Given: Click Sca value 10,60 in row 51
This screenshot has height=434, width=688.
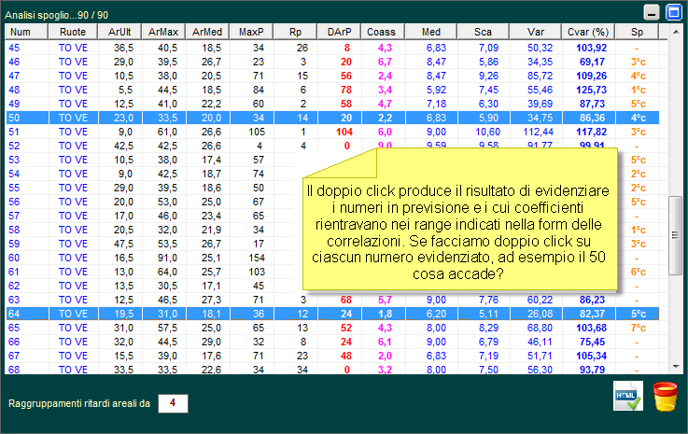Looking at the screenshot, I should click(488, 133).
